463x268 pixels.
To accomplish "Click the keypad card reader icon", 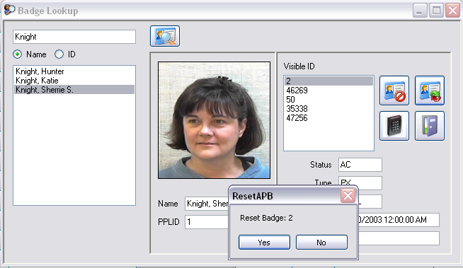I will tap(394, 126).
